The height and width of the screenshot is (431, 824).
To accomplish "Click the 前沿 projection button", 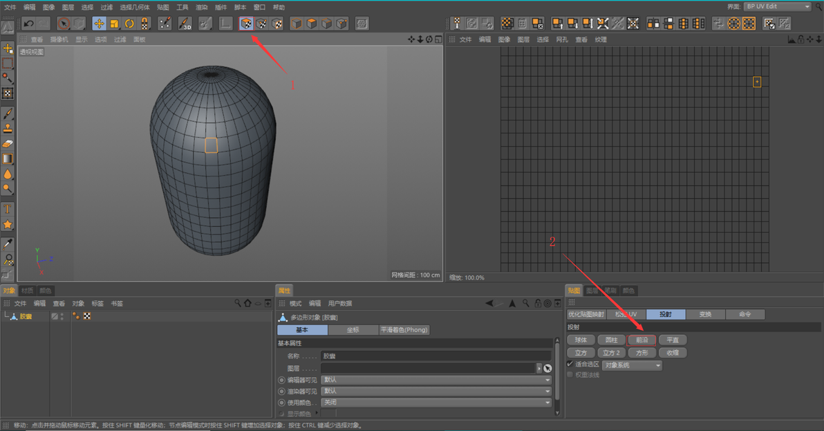I will coord(642,340).
